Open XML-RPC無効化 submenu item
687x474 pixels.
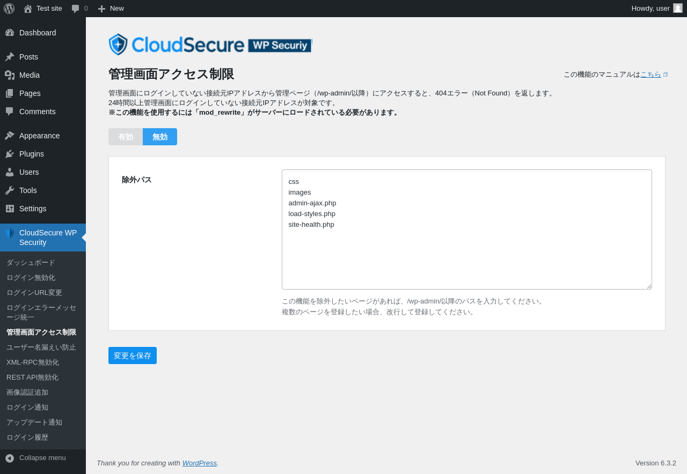tap(33, 362)
